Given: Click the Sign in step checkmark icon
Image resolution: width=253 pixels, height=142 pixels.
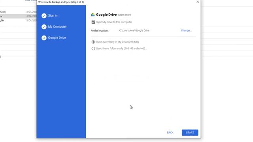Looking at the screenshot, I should tap(44, 16).
